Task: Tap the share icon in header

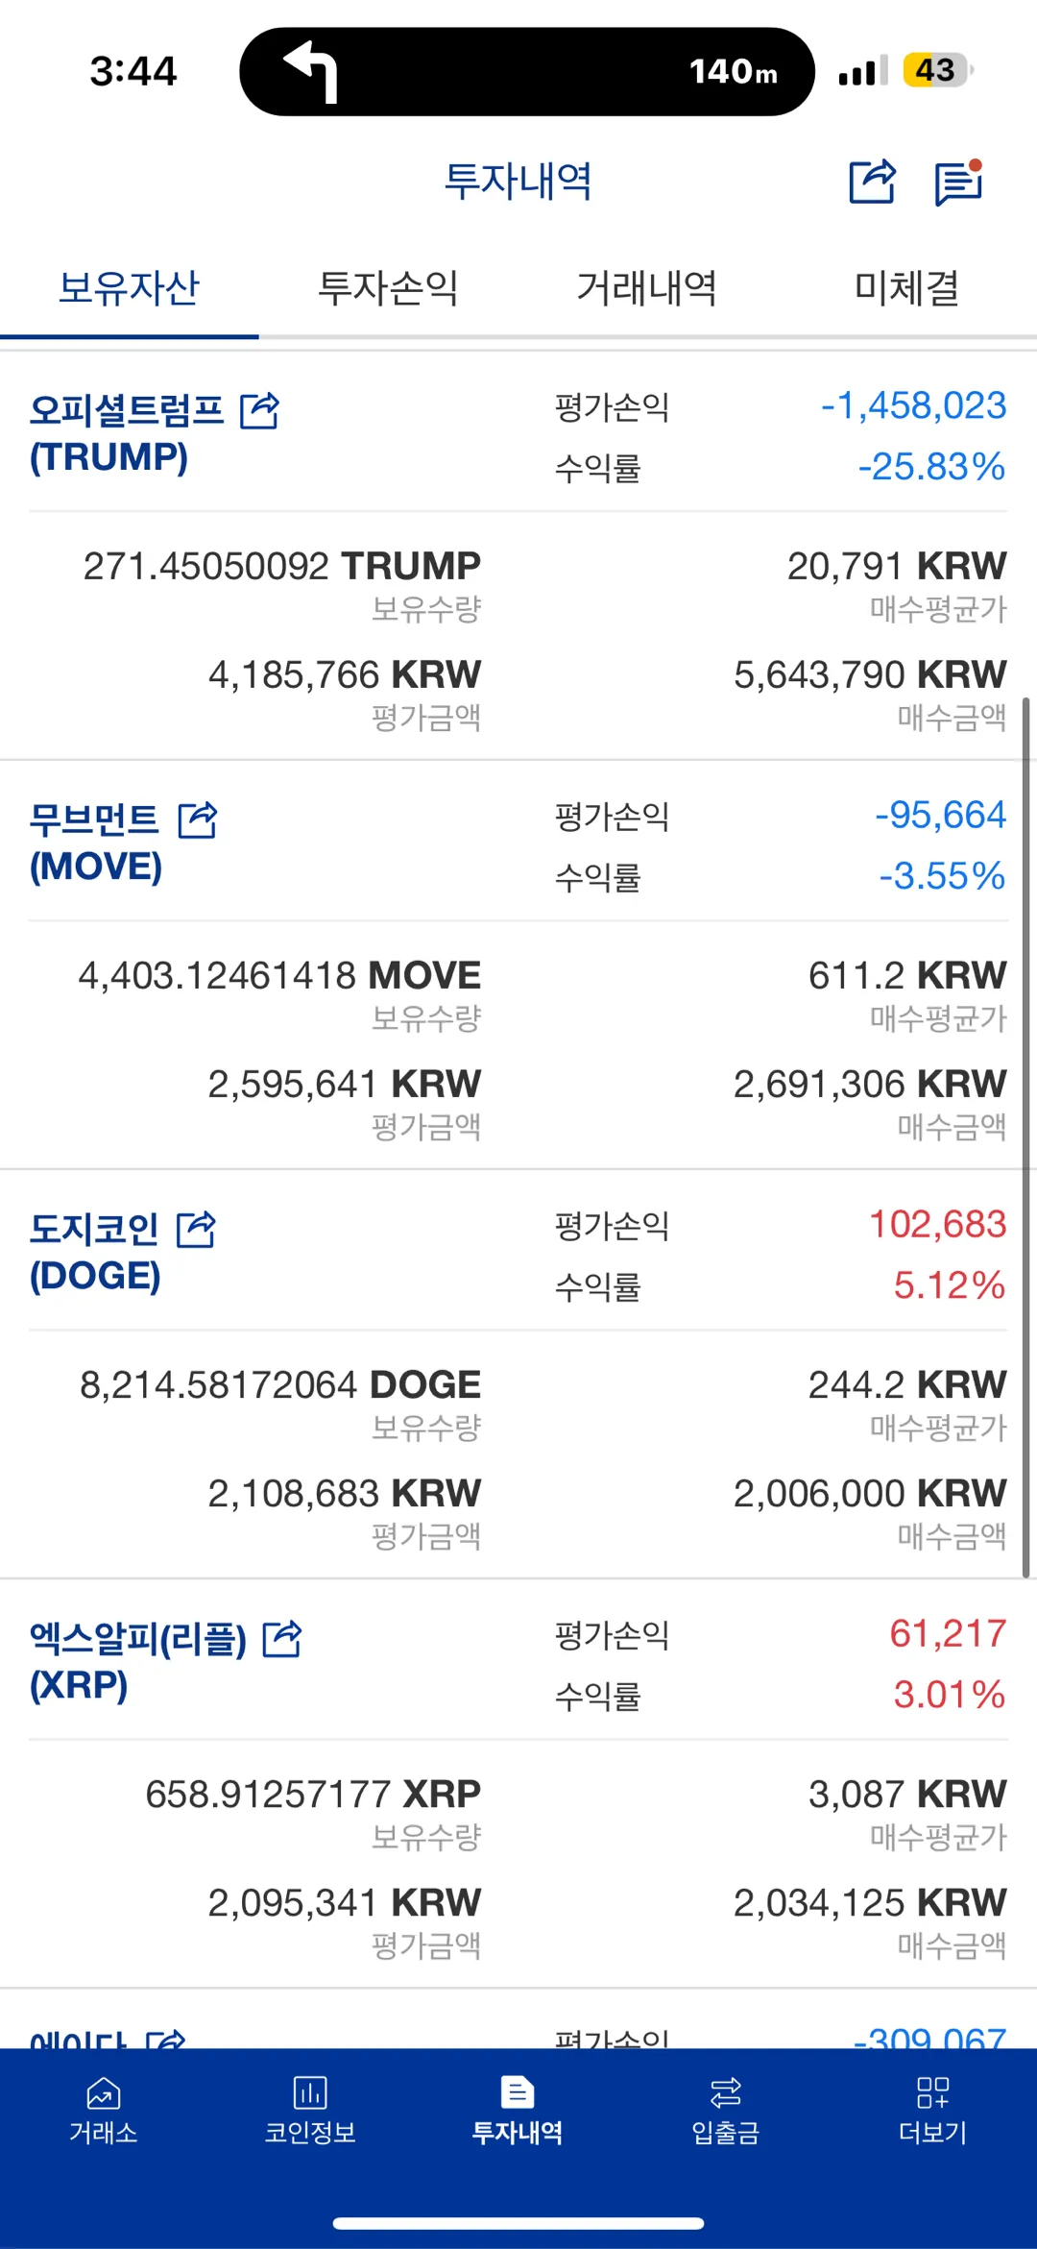Action: [x=872, y=182]
